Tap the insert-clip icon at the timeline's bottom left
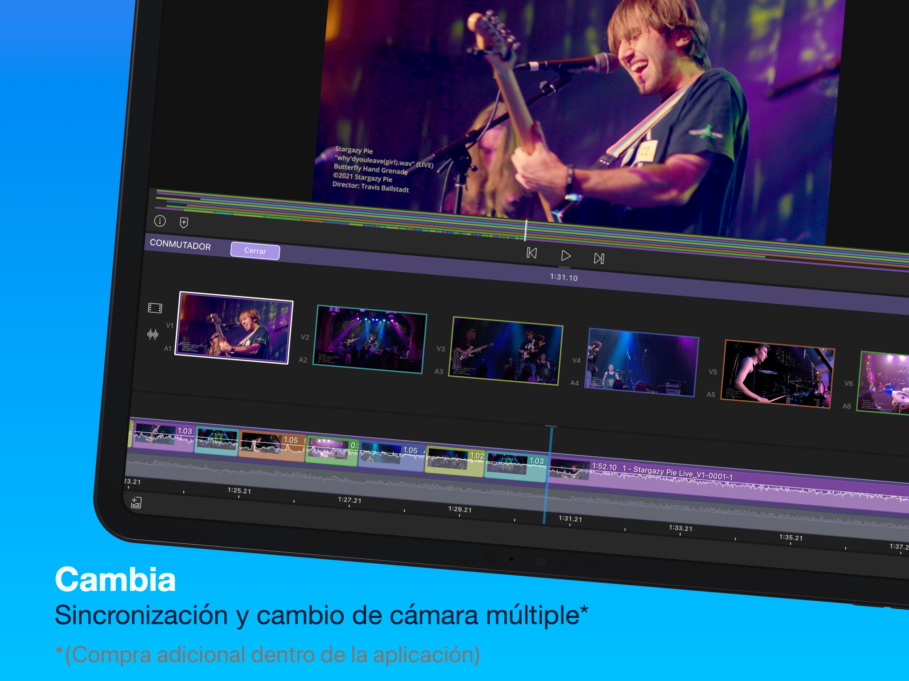909x681 pixels. 136,502
